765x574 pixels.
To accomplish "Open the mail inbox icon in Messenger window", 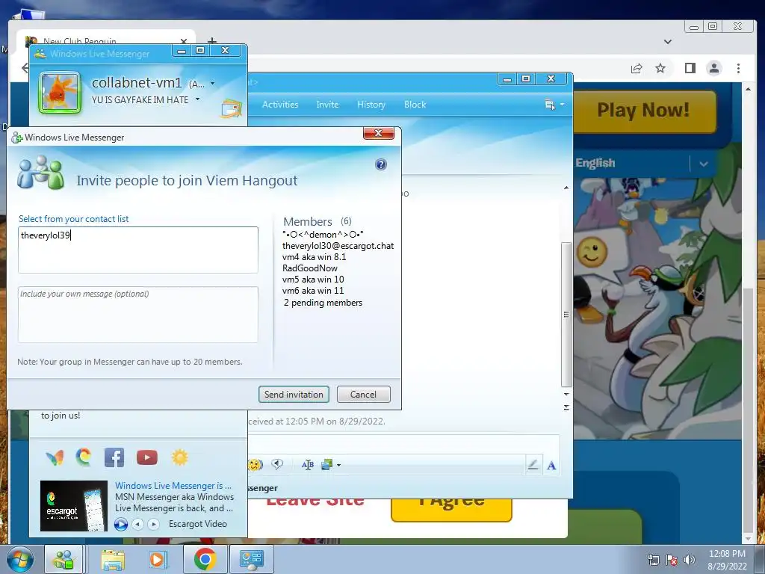I will tap(232, 108).
